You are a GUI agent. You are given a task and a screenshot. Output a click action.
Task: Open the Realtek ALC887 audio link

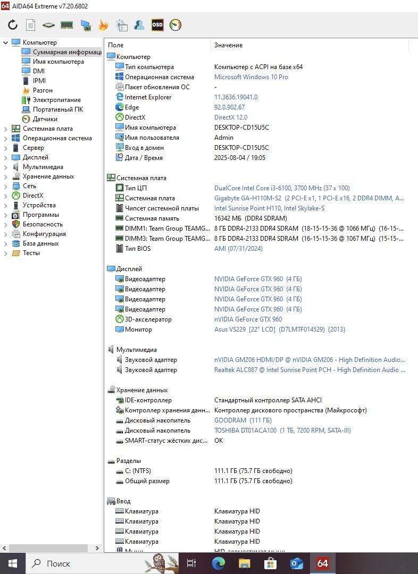(x=310, y=370)
